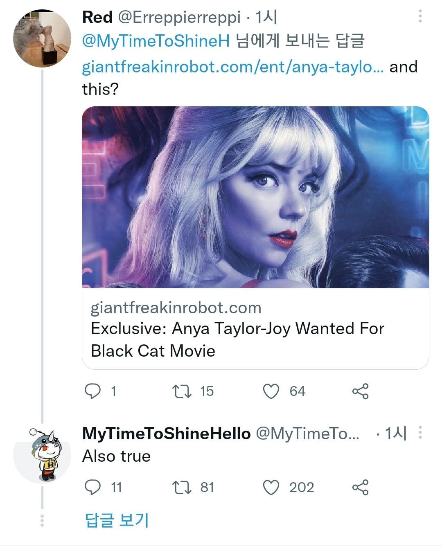442x546 pixels.
Task: Like the "Also true" reply
Action: 271,487
